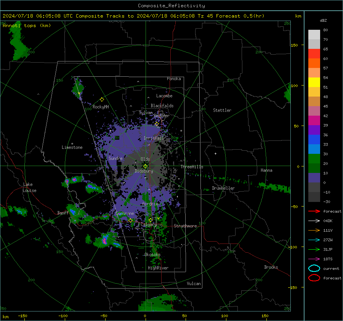The height and width of the screenshot is (321, 343).
Task: Select the slate purple 10-0 dBZ swatch
Action: [x=314, y=178]
